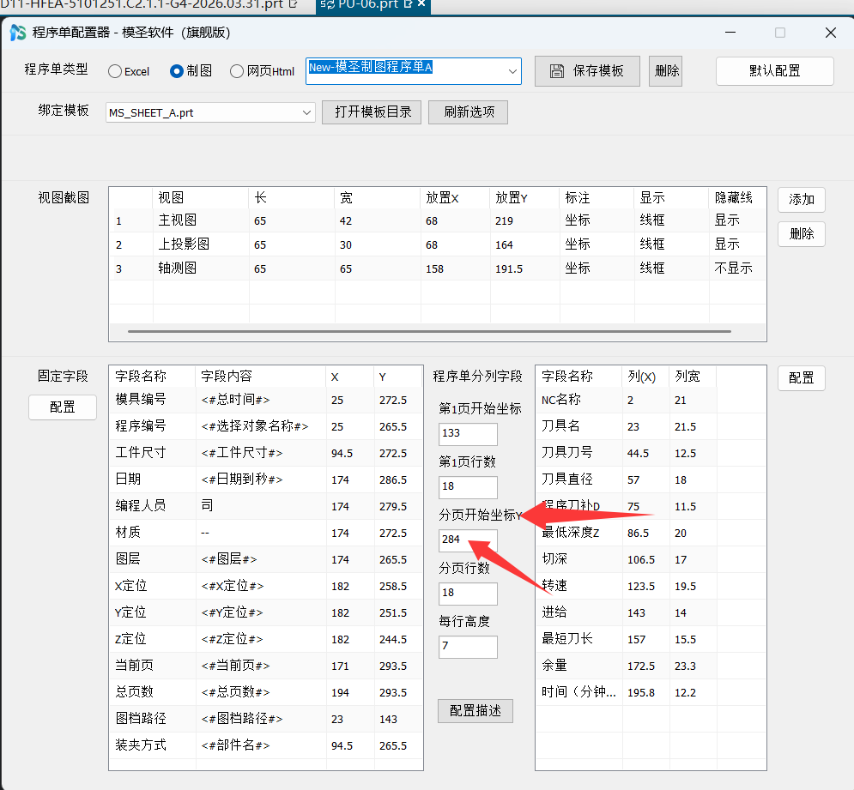
Task: Minimize the 程序单配置器 window
Action: pos(730,33)
